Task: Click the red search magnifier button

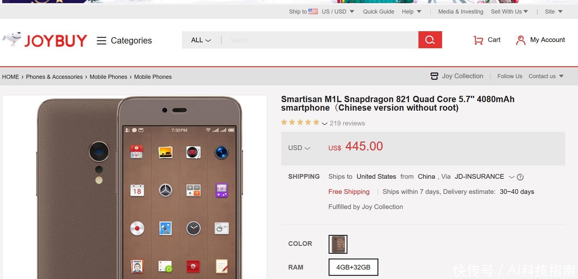Action: click(430, 40)
